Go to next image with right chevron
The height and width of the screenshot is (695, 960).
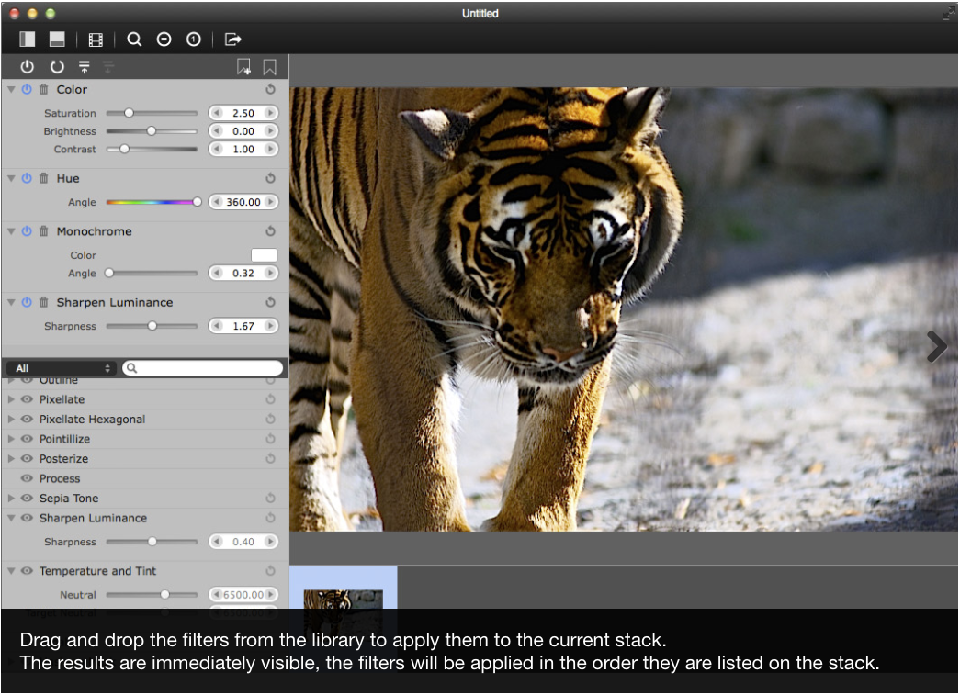[x=936, y=347]
